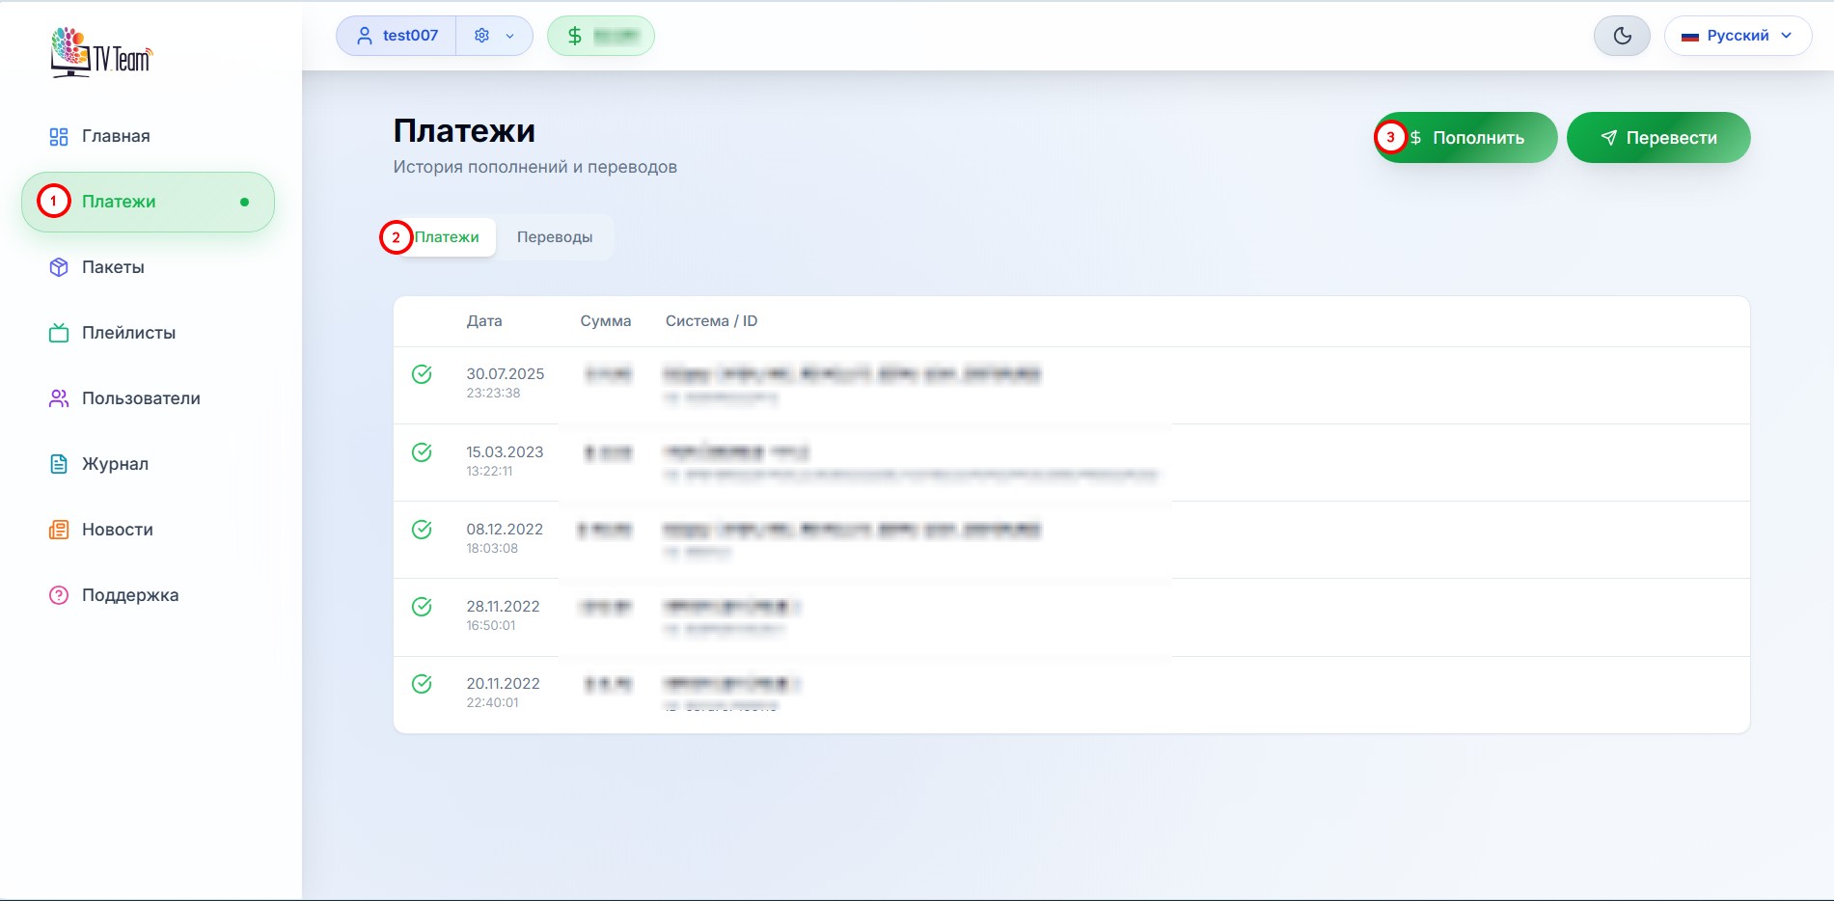
Task: Open Главная from the sidebar
Action: click(x=115, y=136)
